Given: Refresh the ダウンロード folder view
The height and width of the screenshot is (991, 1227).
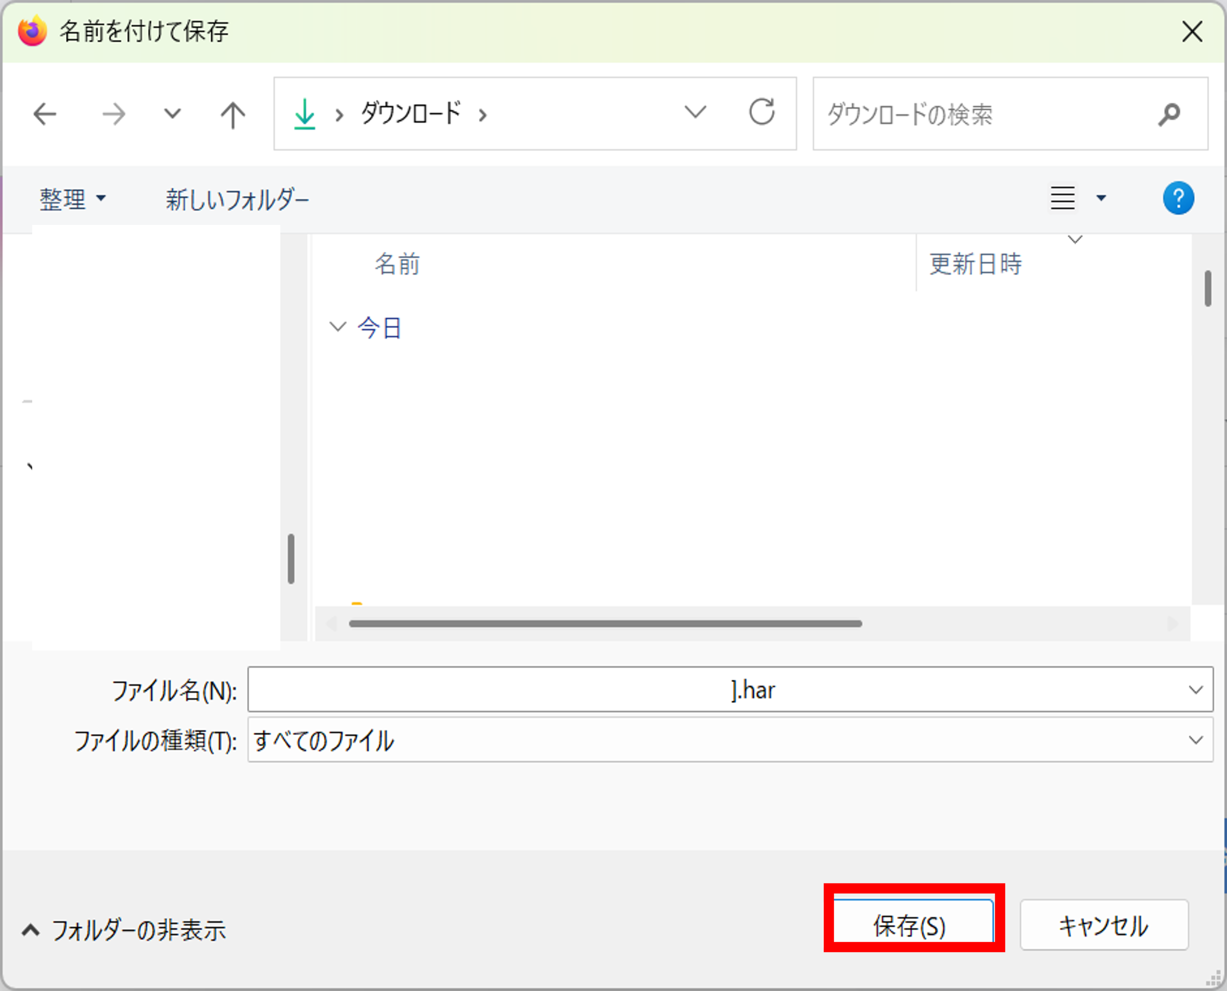Looking at the screenshot, I should click(762, 112).
